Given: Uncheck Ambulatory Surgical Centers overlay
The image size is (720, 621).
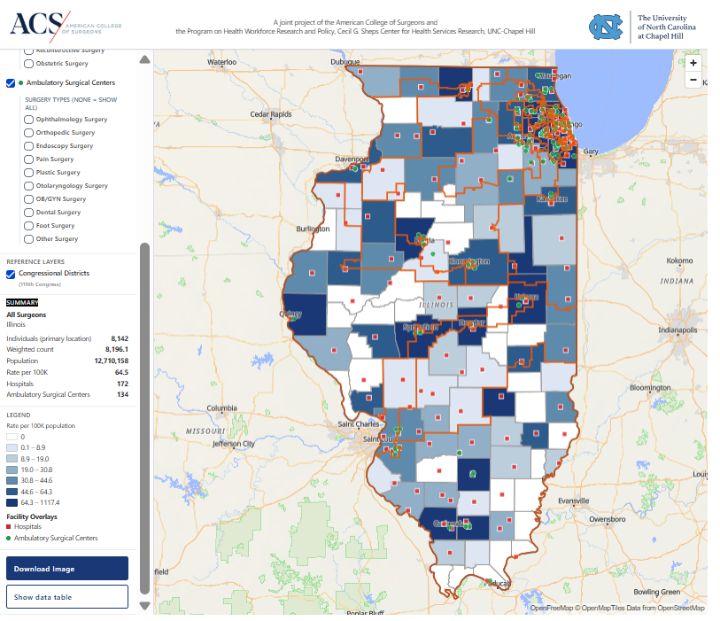Looking at the screenshot, I should point(11,83).
